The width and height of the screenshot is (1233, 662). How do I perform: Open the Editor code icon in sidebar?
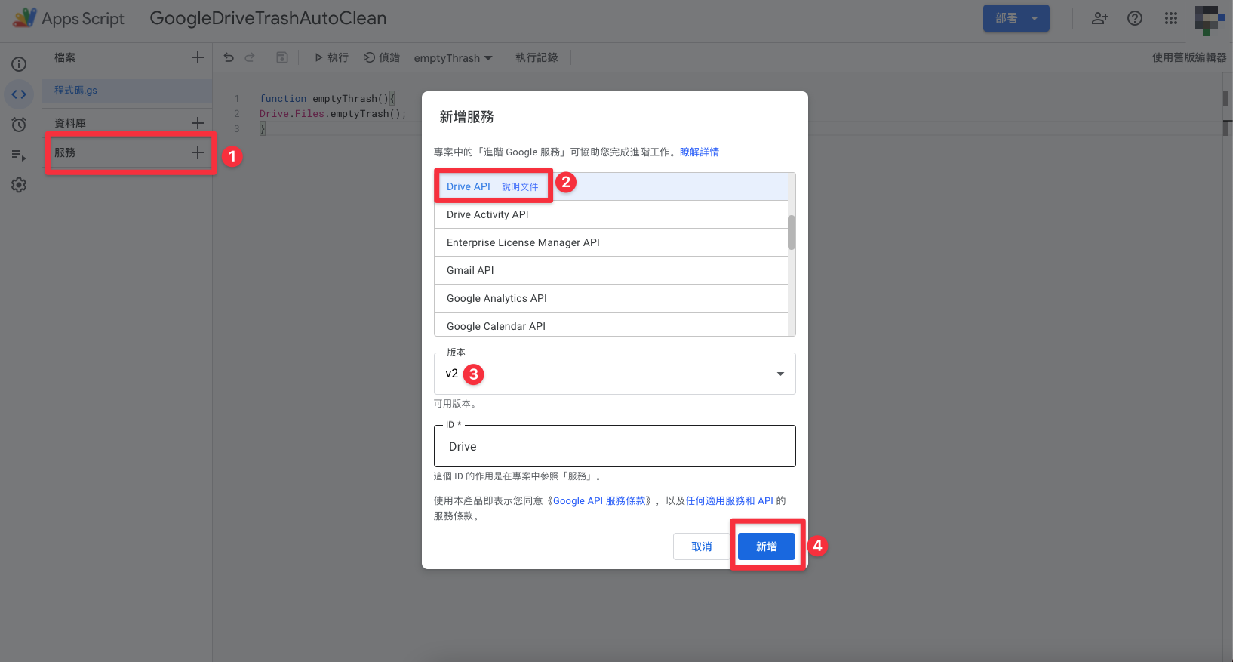19,94
